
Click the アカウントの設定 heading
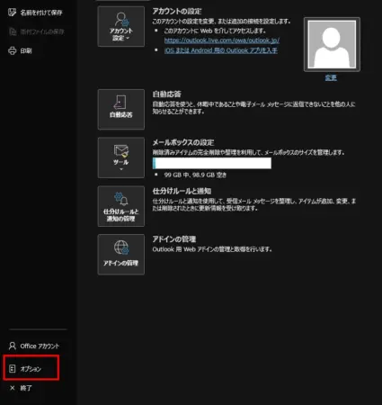177,12
